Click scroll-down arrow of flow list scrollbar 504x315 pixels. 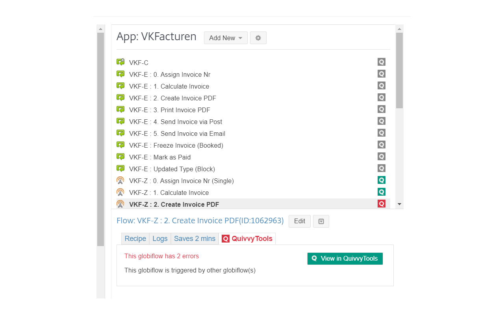tap(399, 204)
